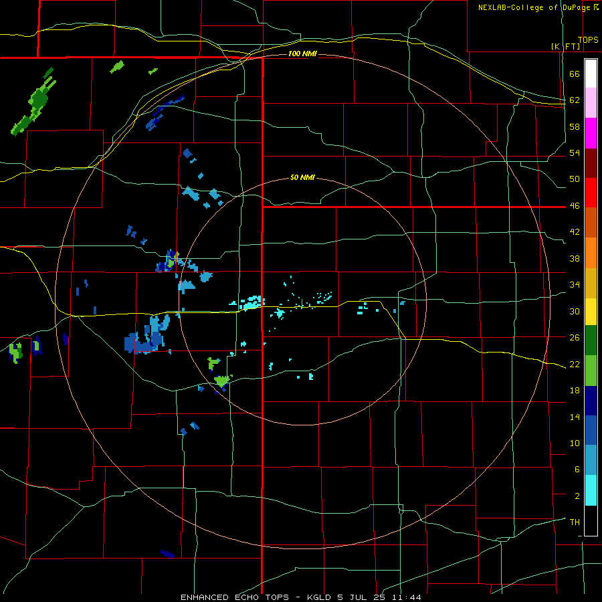The image size is (602, 602).
Task: Click the bright red legend swatch
Action: pos(591,193)
